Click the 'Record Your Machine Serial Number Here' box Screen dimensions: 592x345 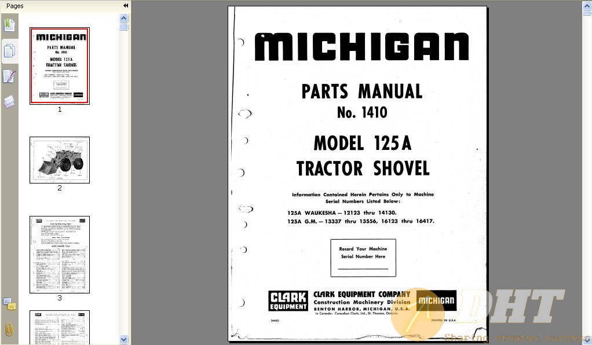tap(363, 258)
